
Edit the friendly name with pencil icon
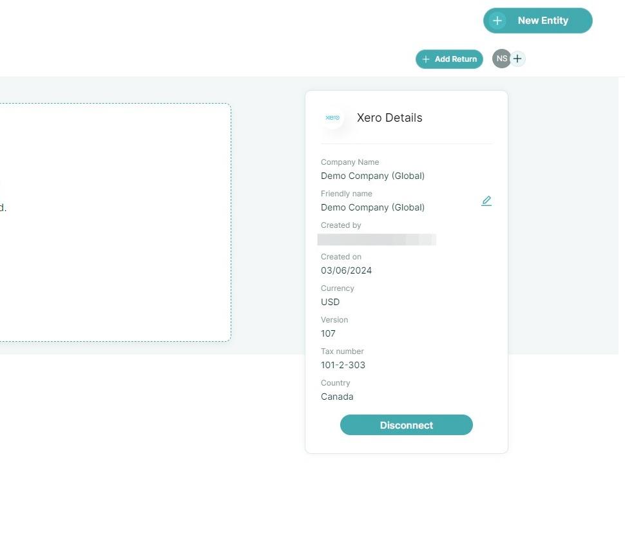[486, 201]
